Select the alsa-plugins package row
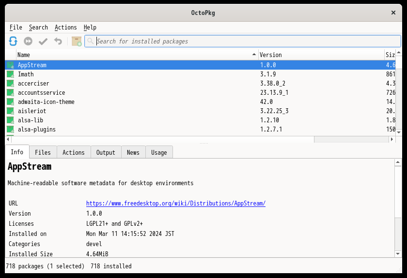The height and width of the screenshot is (278, 407). [x=200, y=130]
